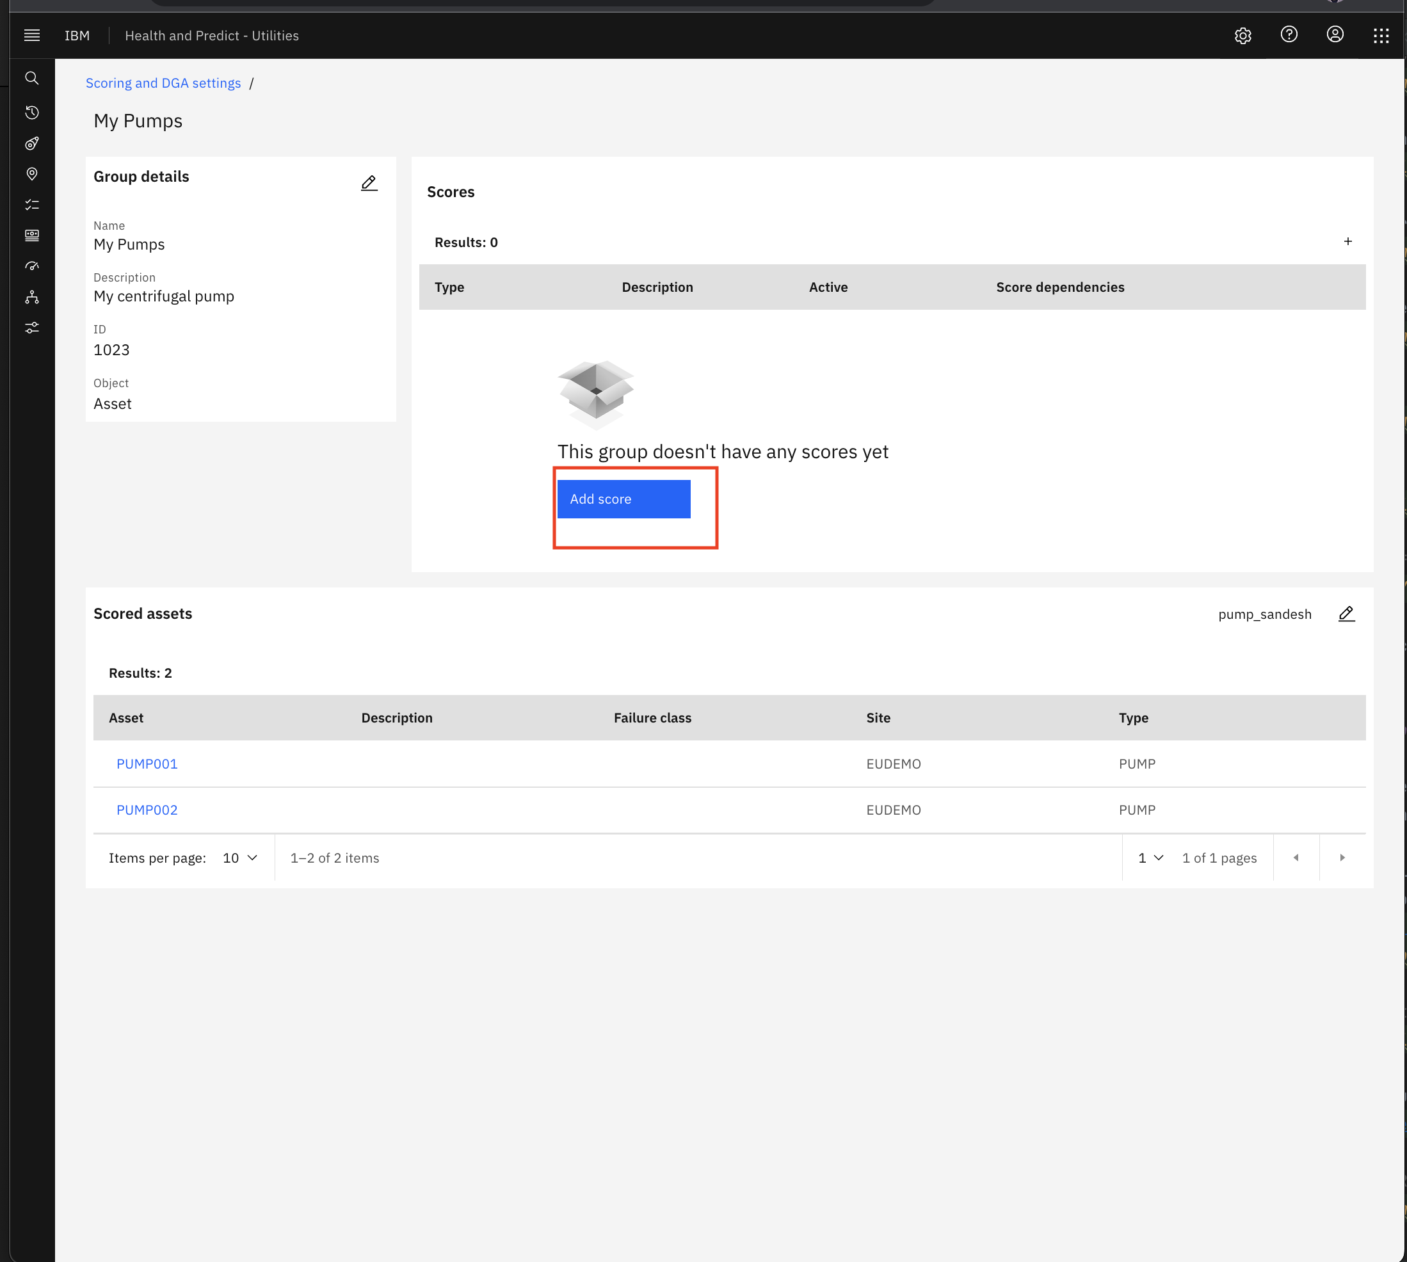Viewport: 1407px width, 1262px height.
Task: Click the Add score button
Action: point(623,499)
